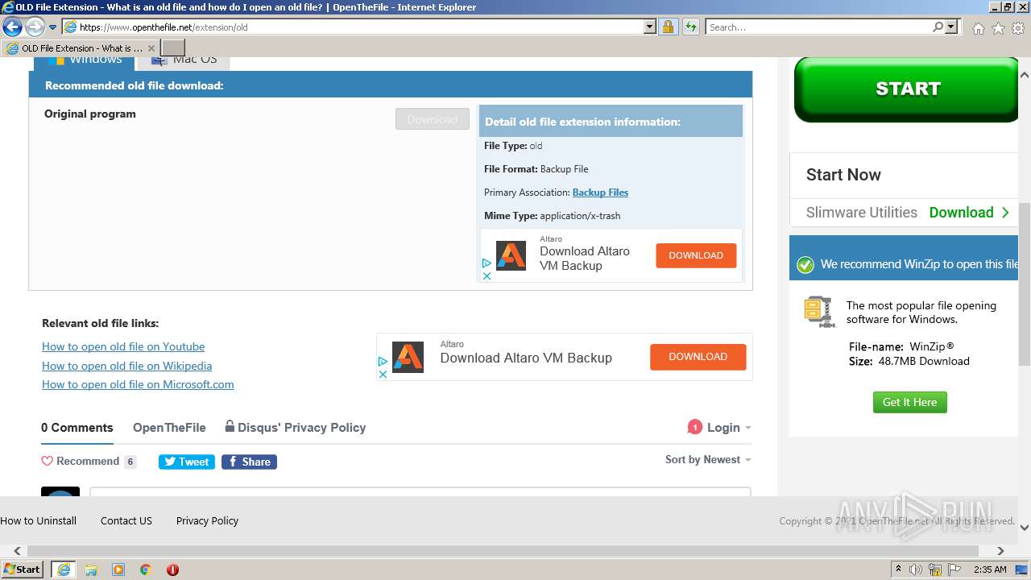Click DOWNLOAD in the small Altaro ad

click(696, 255)
